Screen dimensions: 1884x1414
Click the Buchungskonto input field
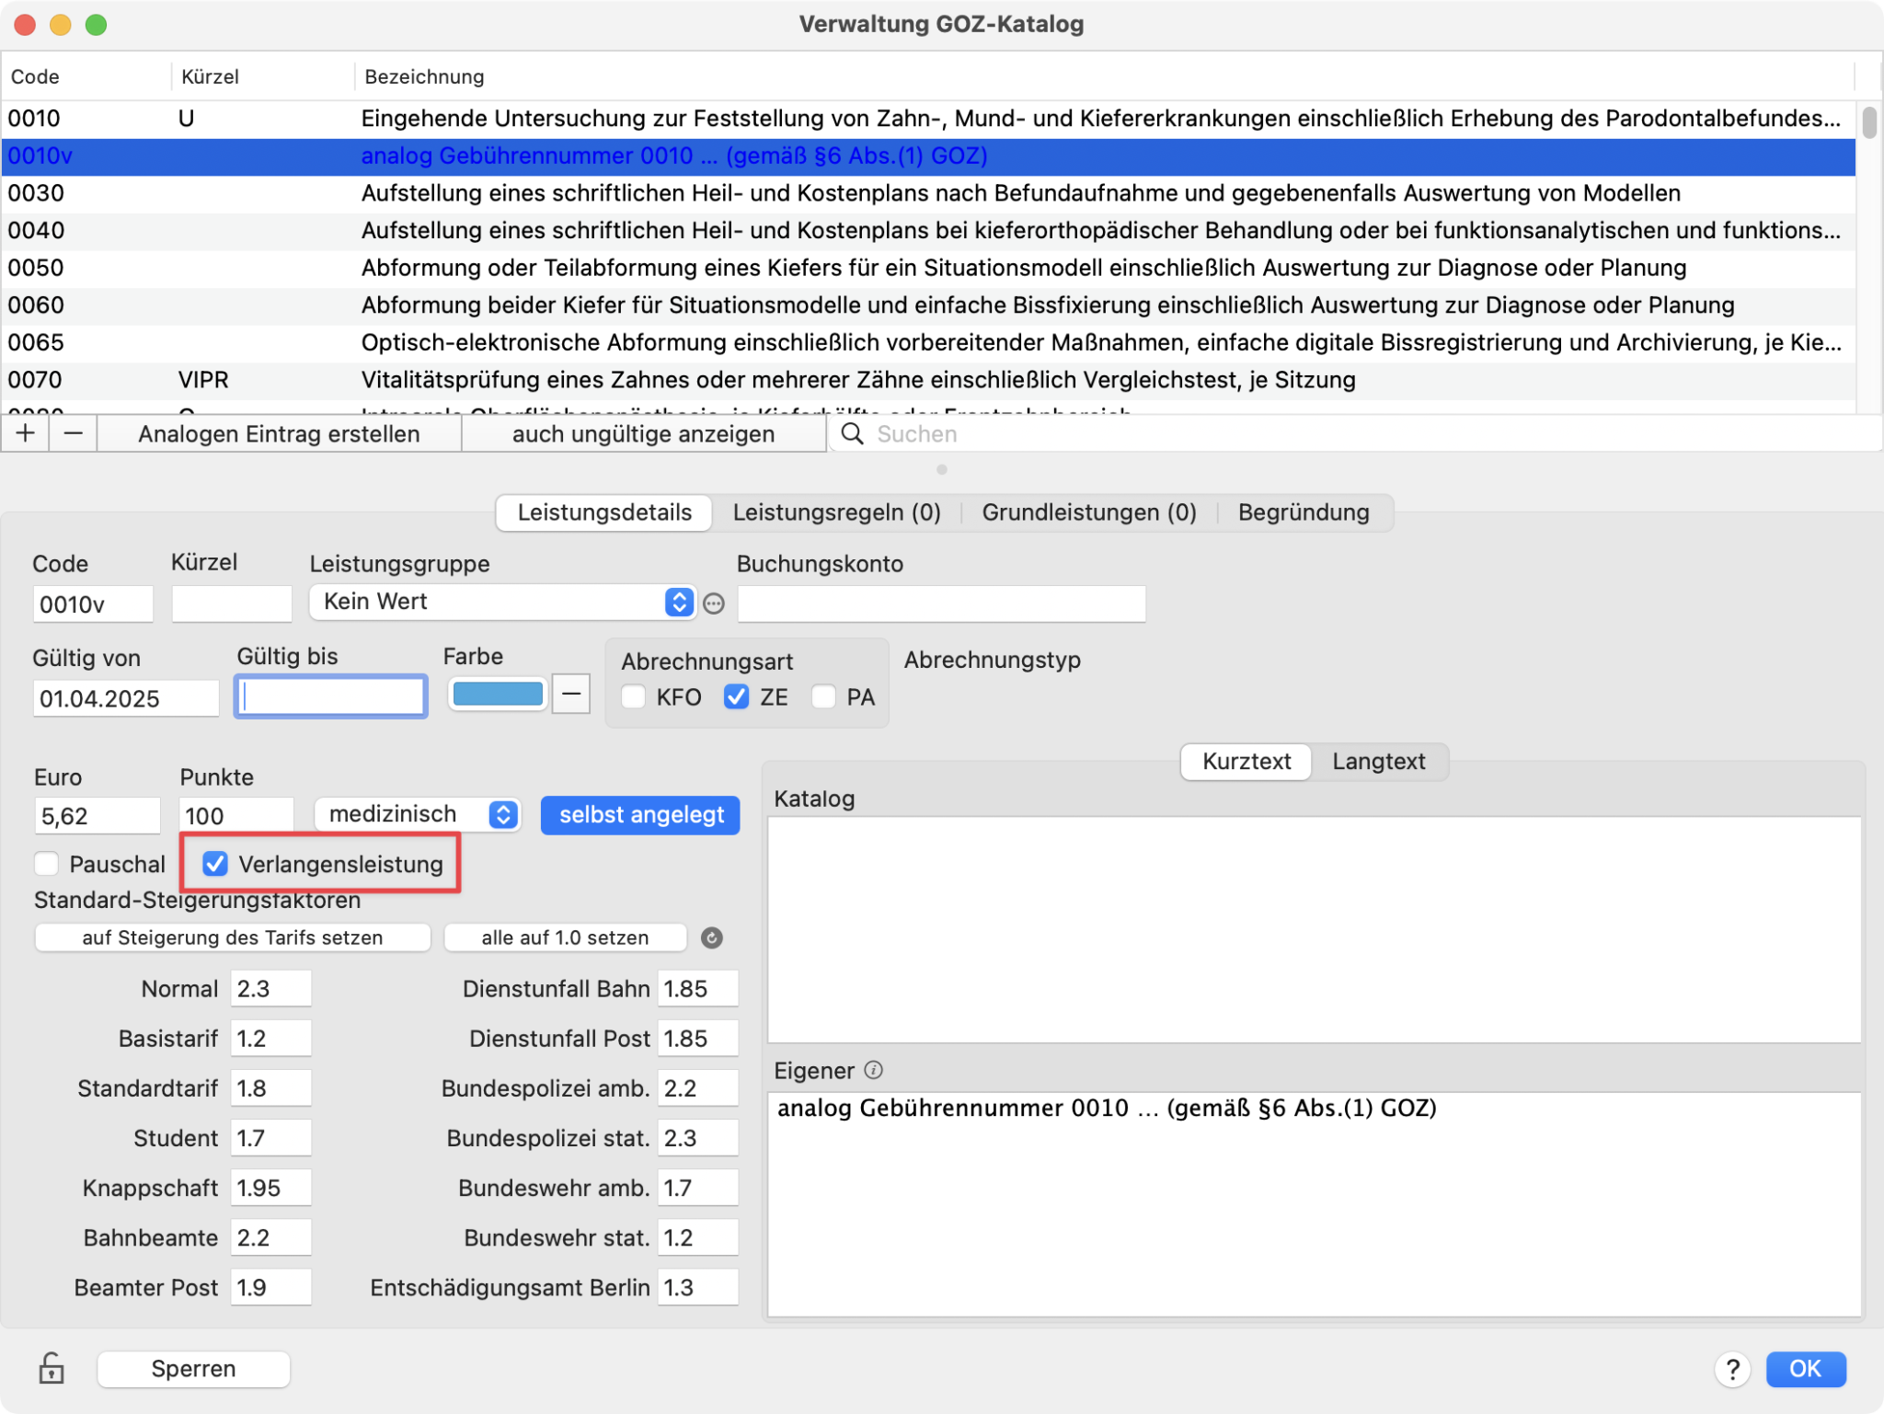pyautogui.click(x=942, y=604)
